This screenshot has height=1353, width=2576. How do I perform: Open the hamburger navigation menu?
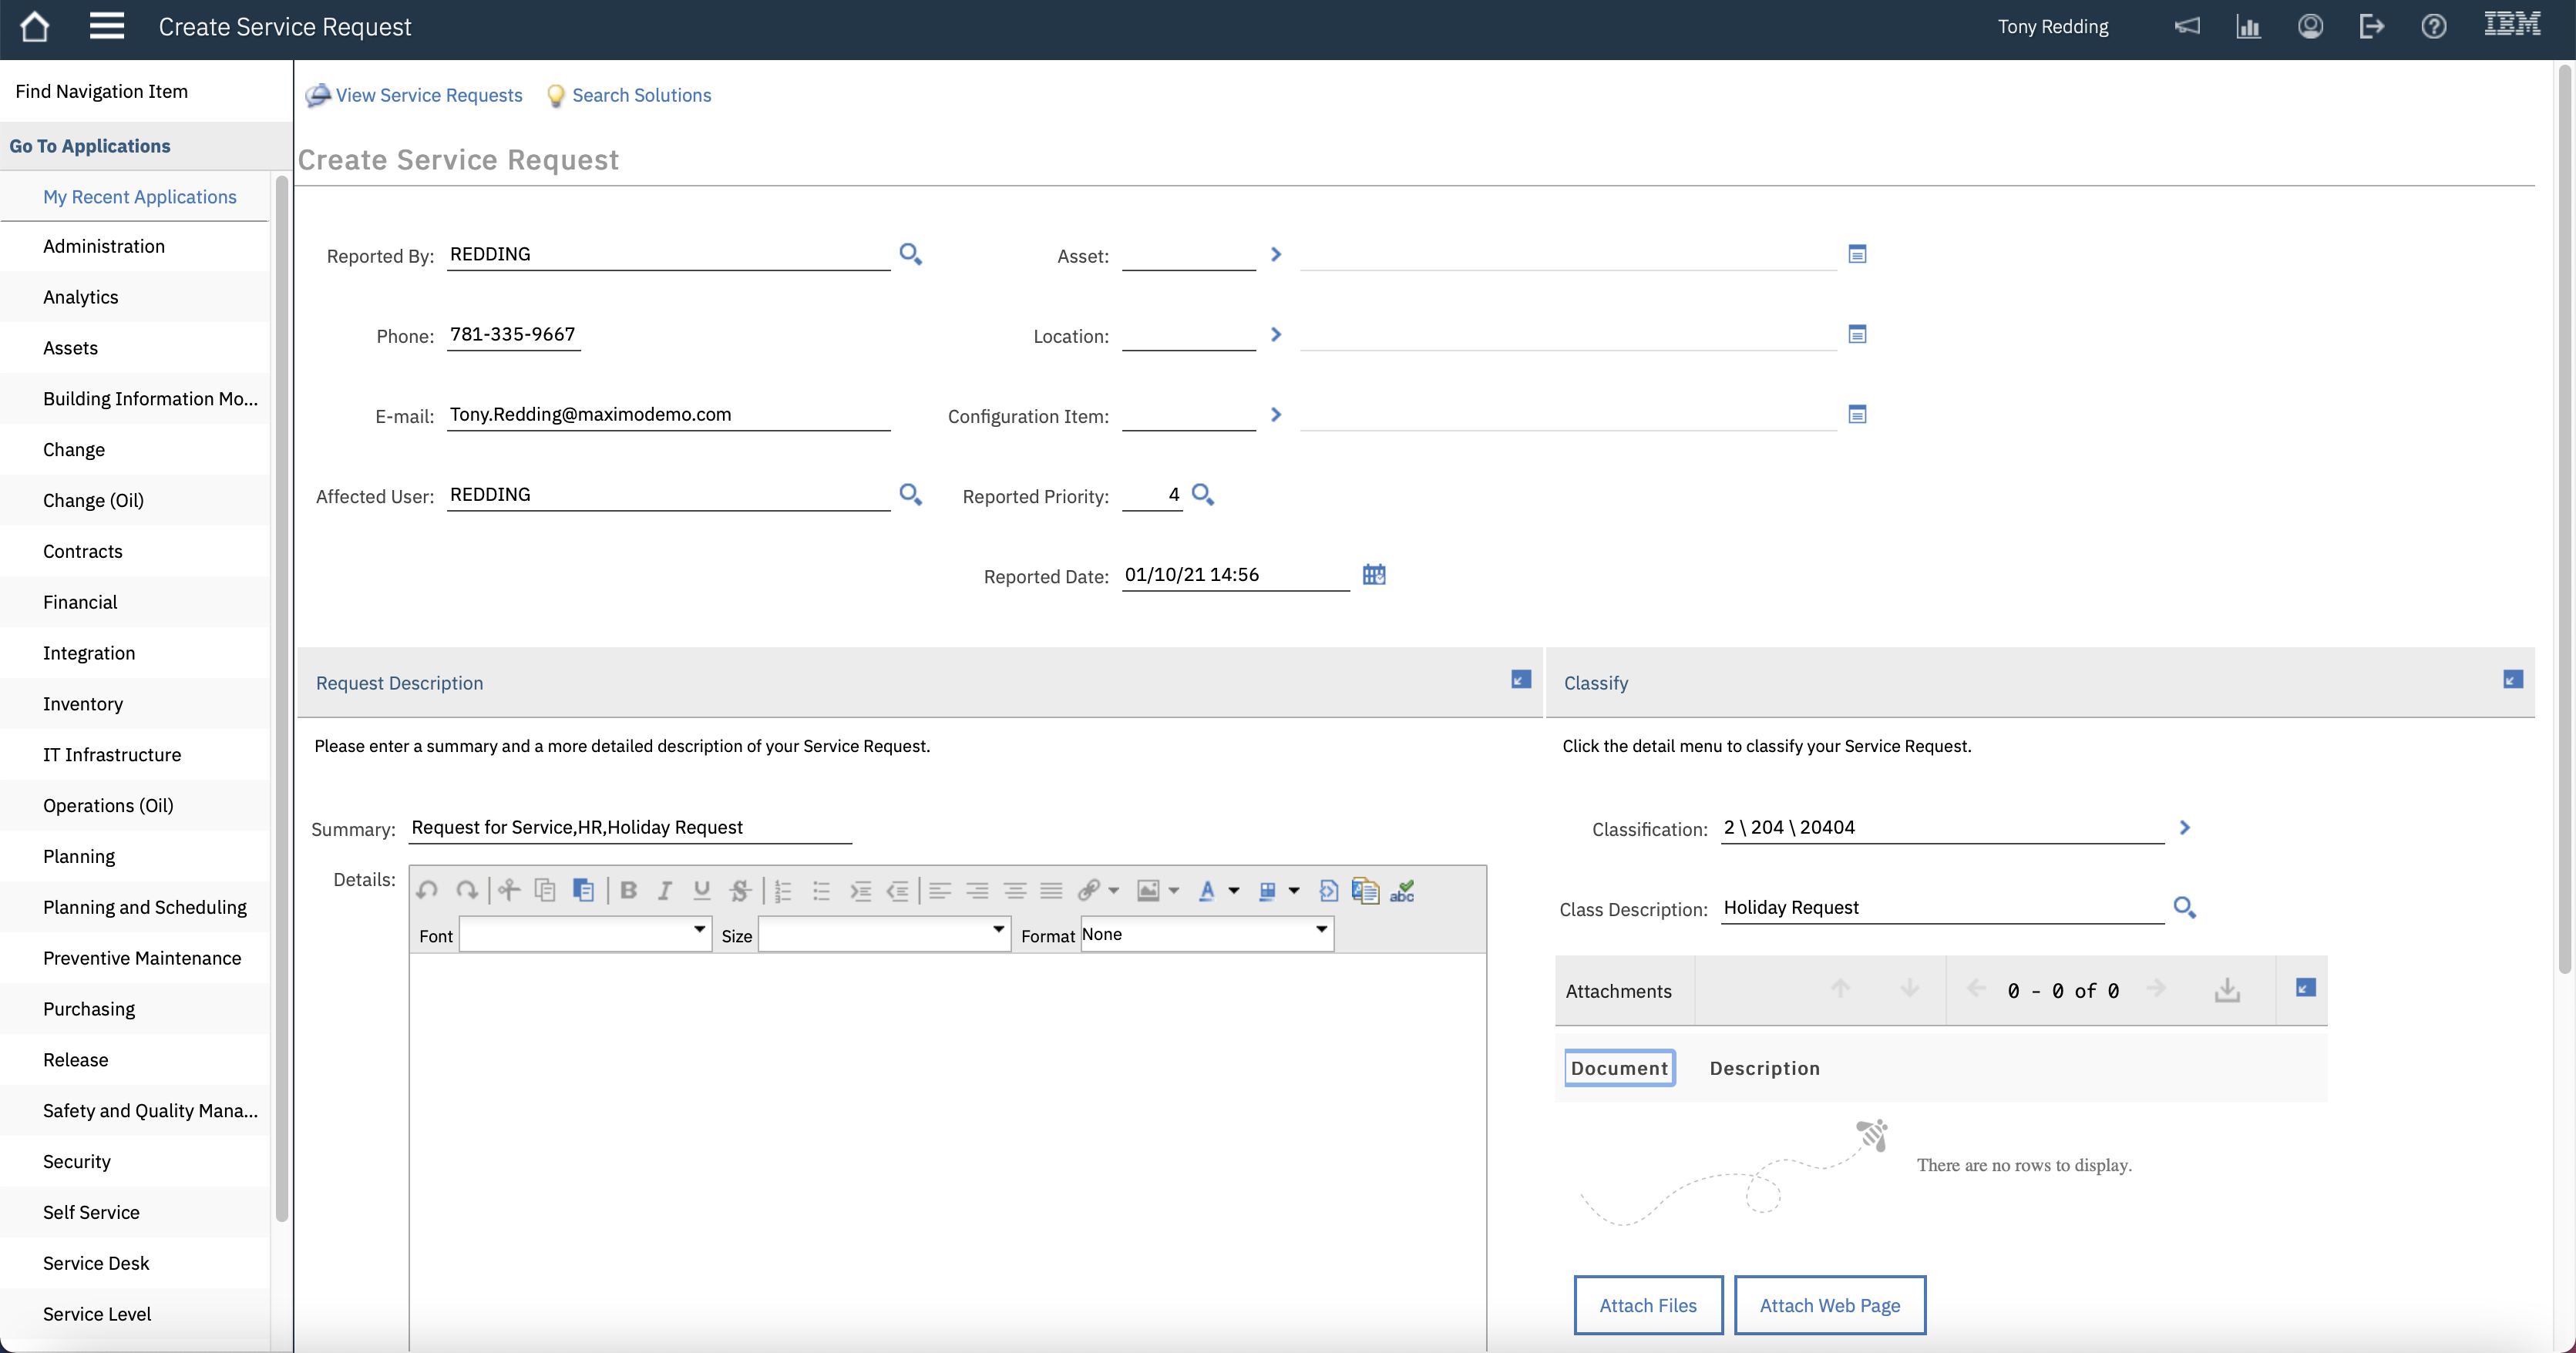(107, 27)
